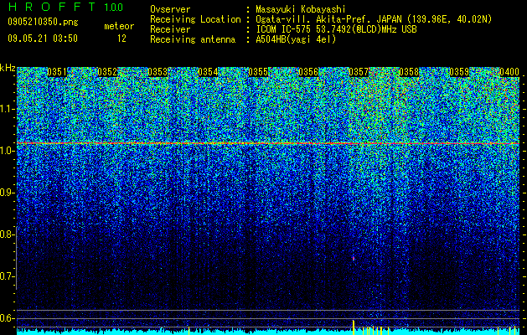Click the gray vertical bar near 0.8 kHz
The width and height of the screenshot is (527, 335).
click(x=16, y=258)
